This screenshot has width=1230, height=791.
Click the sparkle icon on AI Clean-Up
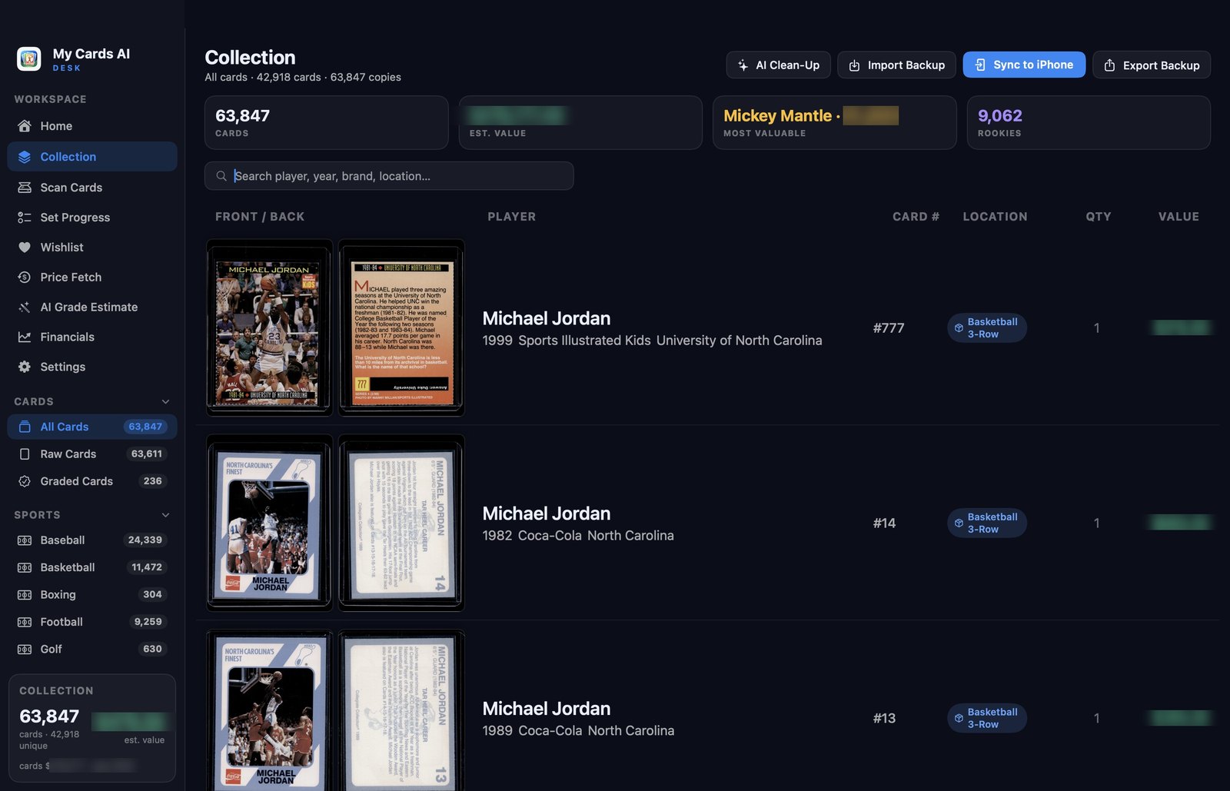743,65
